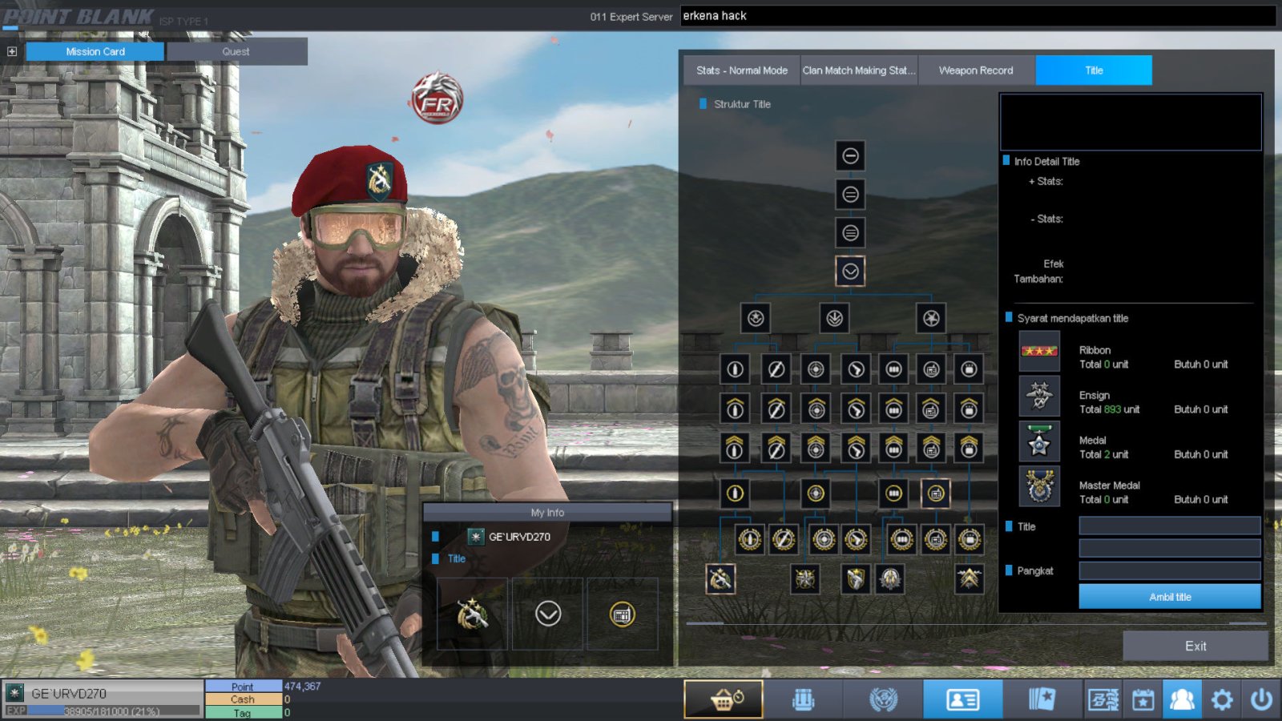Open the coupon ticket icon
1282x721 pixels.
[x=1103, y=699]
